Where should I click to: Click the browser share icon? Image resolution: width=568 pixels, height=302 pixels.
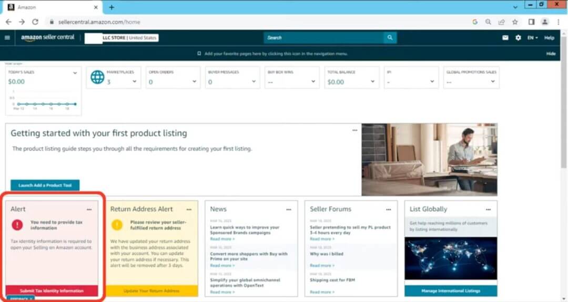click(x=501, y=22)
